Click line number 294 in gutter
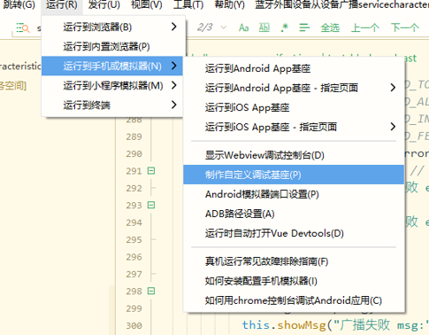429x335 pixels. 134,222
